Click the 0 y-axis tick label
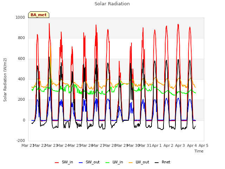This screenshot has height=169, width=225. pyautogui.click(x=24, y=120)
